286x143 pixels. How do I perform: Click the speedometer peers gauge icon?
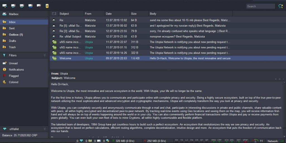click(x=256, y=141)
